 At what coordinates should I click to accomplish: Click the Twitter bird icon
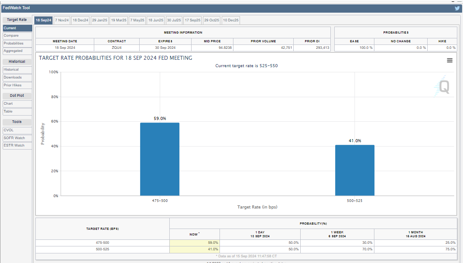tap(457, 8)
